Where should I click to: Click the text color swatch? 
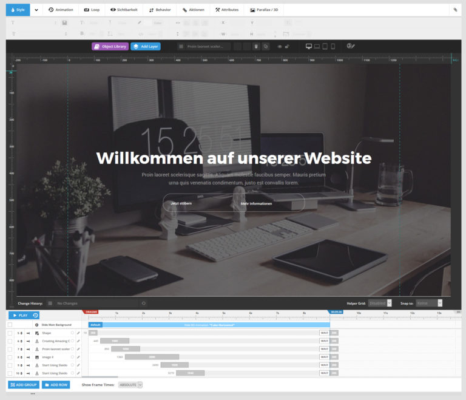click(147, 22)
